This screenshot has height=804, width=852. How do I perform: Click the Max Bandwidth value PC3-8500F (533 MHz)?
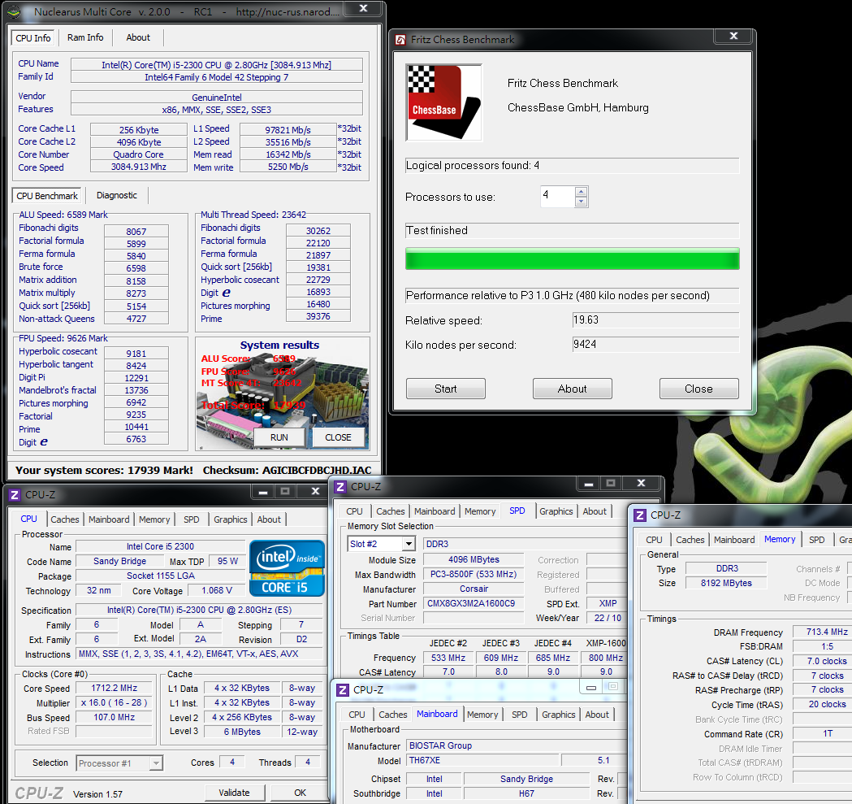pos(474,575)
